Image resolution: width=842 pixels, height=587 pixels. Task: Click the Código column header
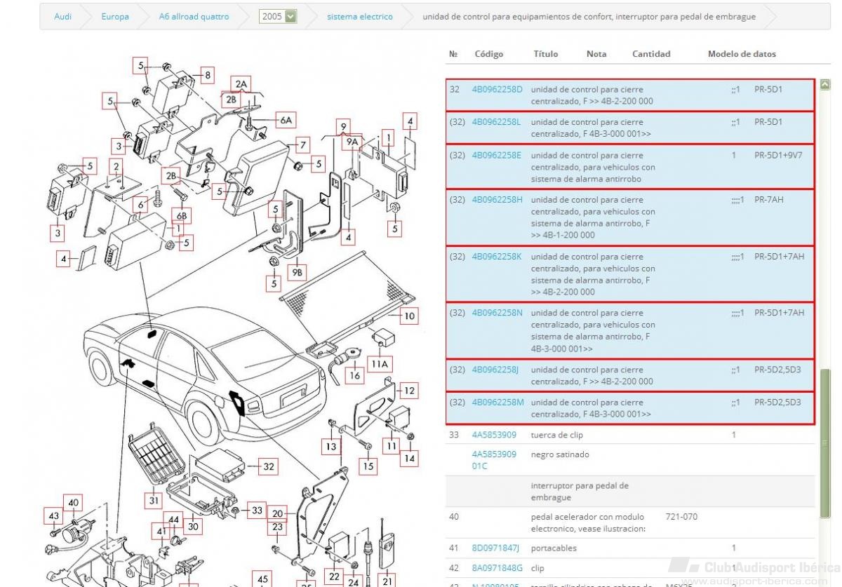pyautogui.click(x=488, y=54)
